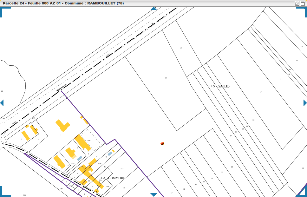This screenshot has height=197, width=307.
Task: Click the restore-down window icon in title bar
Action: [x=297, y=3]
